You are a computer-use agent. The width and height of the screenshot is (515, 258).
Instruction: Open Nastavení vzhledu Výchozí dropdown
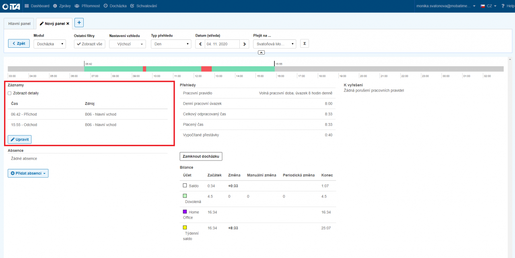(x=127, y=44)
